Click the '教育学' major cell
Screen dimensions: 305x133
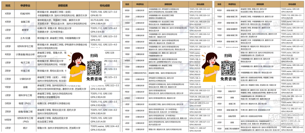click(x=25, y=30)
